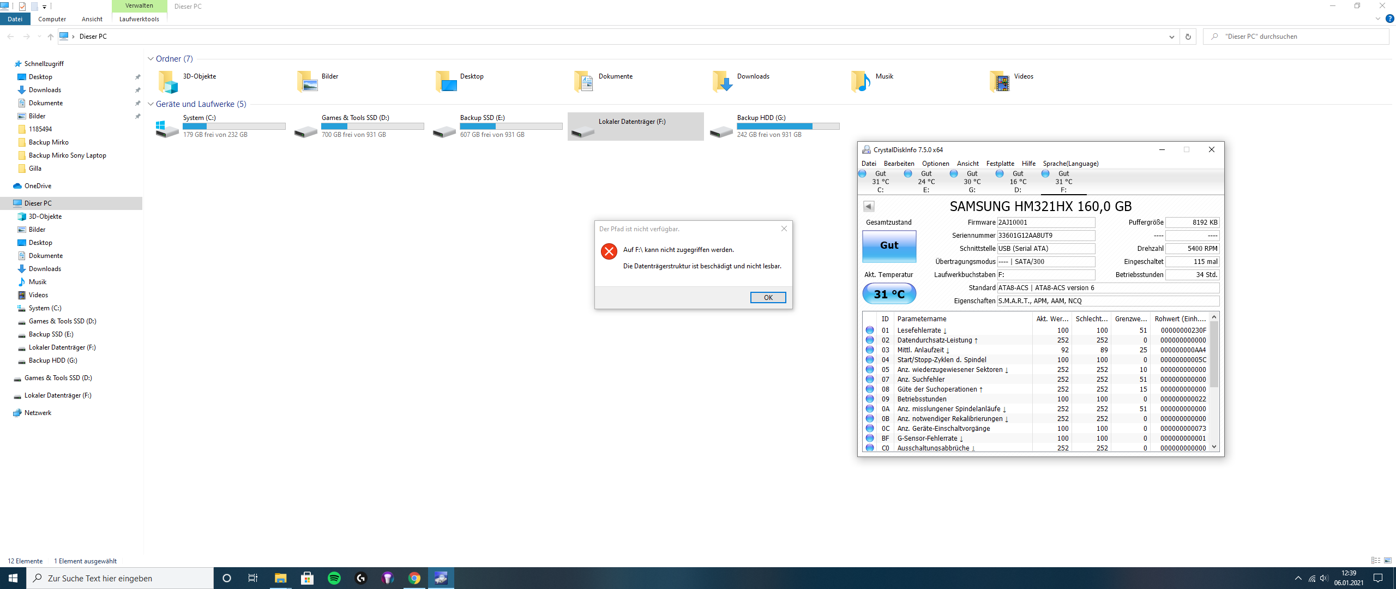1396x589 pixels.
Task: Click the Task View taskbar icon
Action: coord(253,578)
